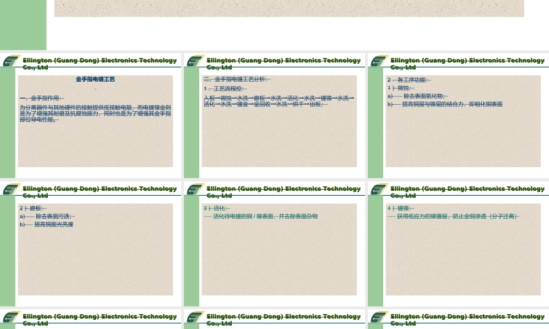Click the heading 2.各工序功能:
Image resolution: width=549 pixels, height=329 pixels.
point(409,80)
